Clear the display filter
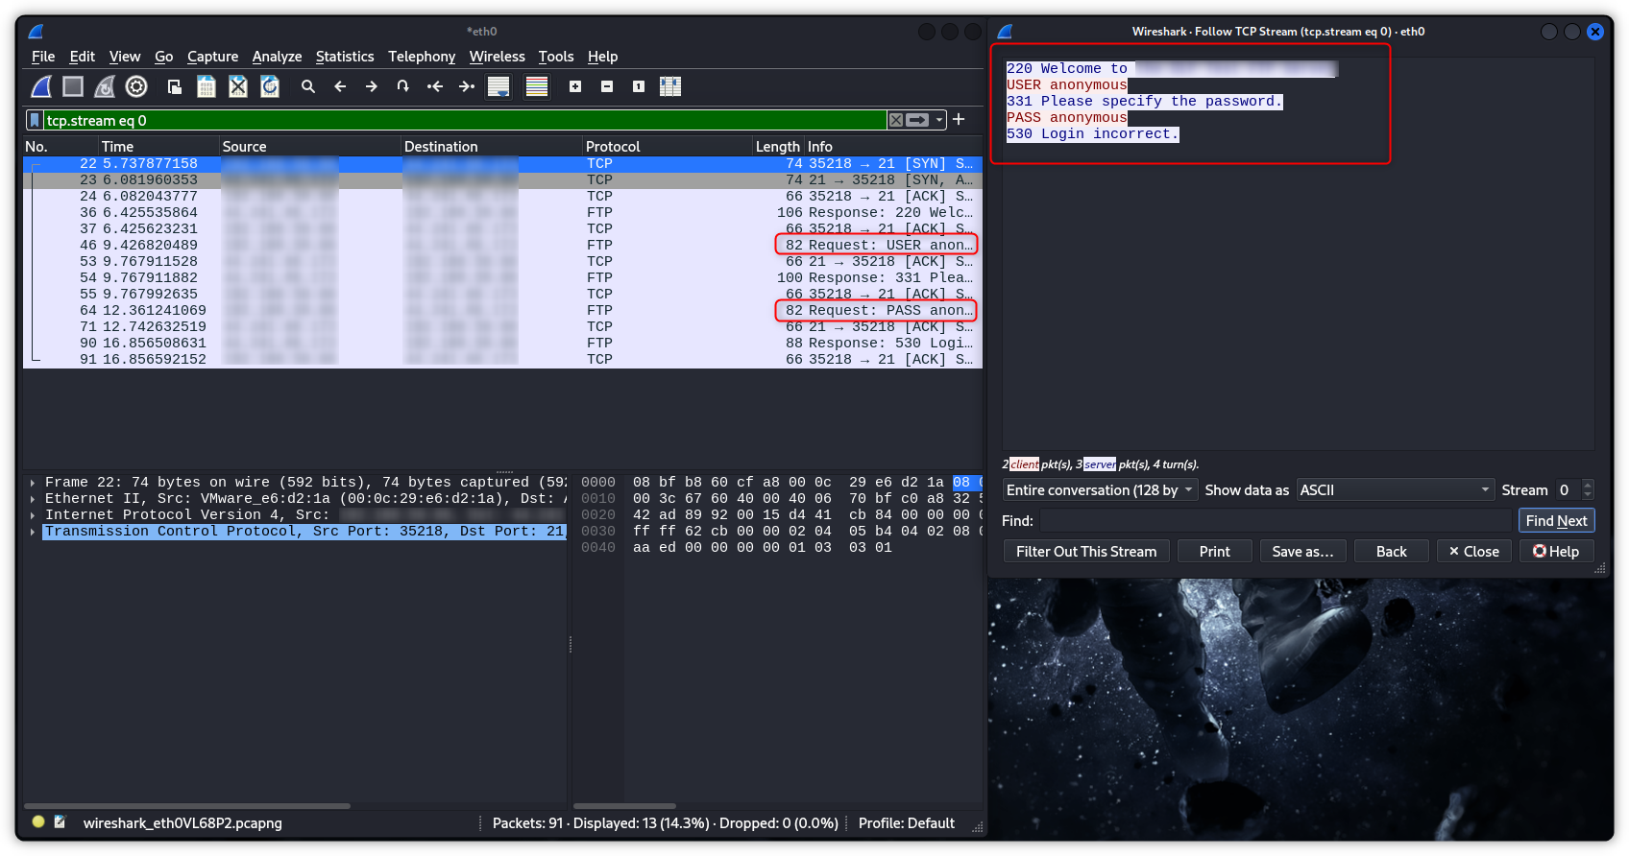The image size is (1629, 856). pos(896,120)
